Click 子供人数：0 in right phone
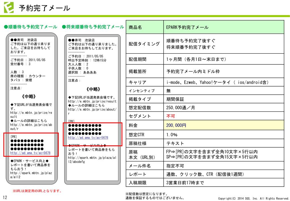290x201 pixels. (x=78, y=68)
